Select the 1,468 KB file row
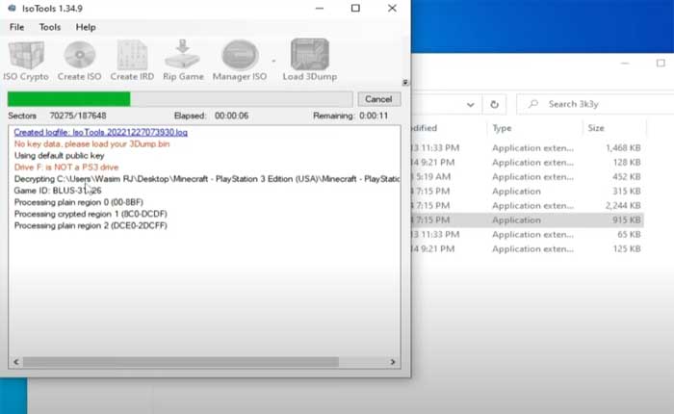674x414 pixels. coord(527,148)
